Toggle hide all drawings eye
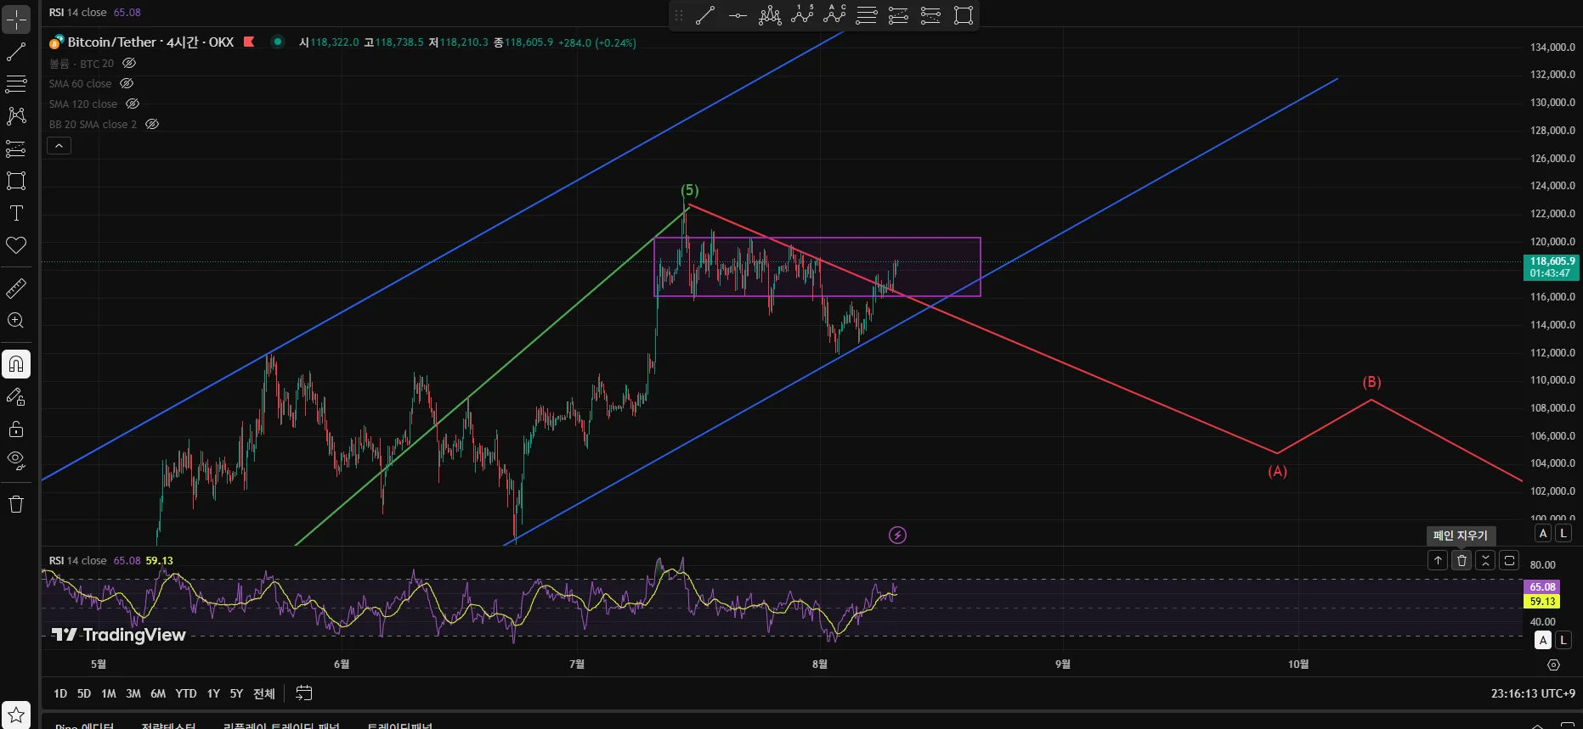The height and width of the screenshot is (729, 1583). click(16, 461)
